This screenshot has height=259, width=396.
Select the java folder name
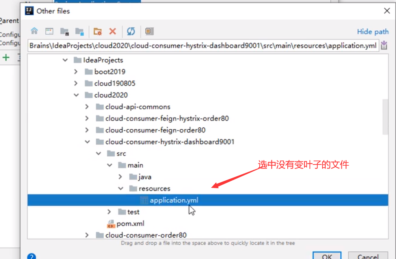(145, 177)
